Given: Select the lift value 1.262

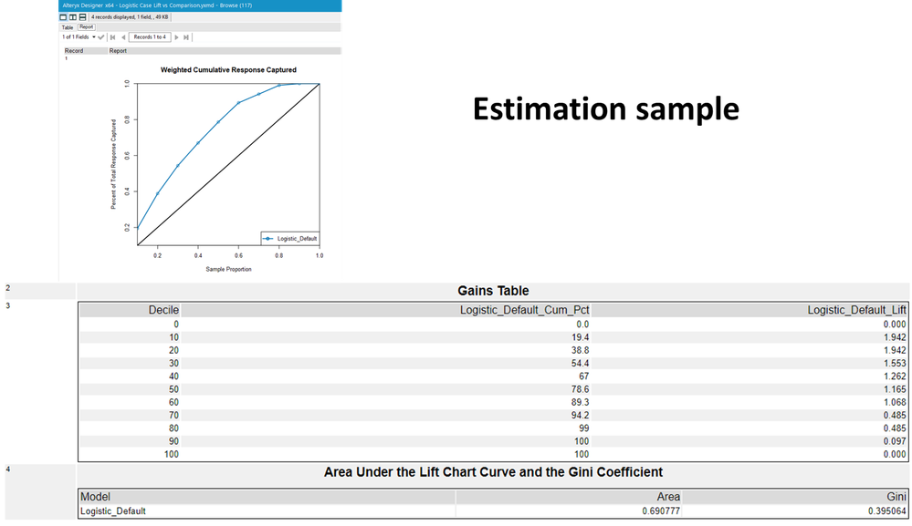Looking at the screenshot, I should tap(895, 376).
